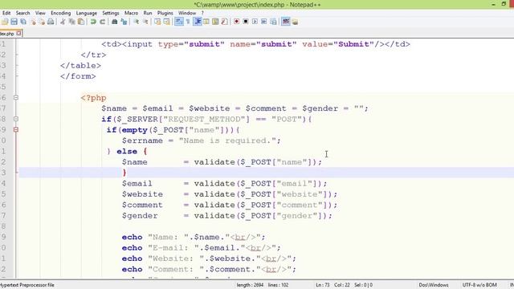Image resolution: width=514 pixels, height=289 pixels.
Task: Close the current document via the Close toolbar icon
Action: tap(33, 22)
